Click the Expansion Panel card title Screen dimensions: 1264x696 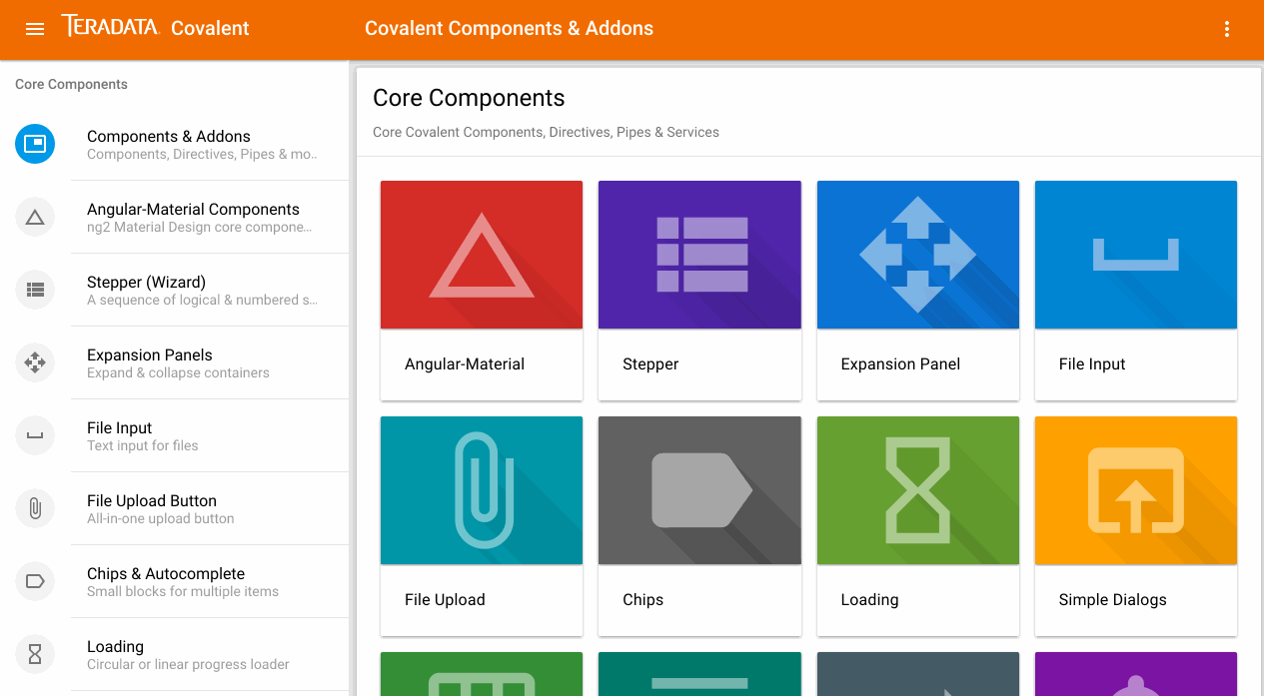[900, 364]
